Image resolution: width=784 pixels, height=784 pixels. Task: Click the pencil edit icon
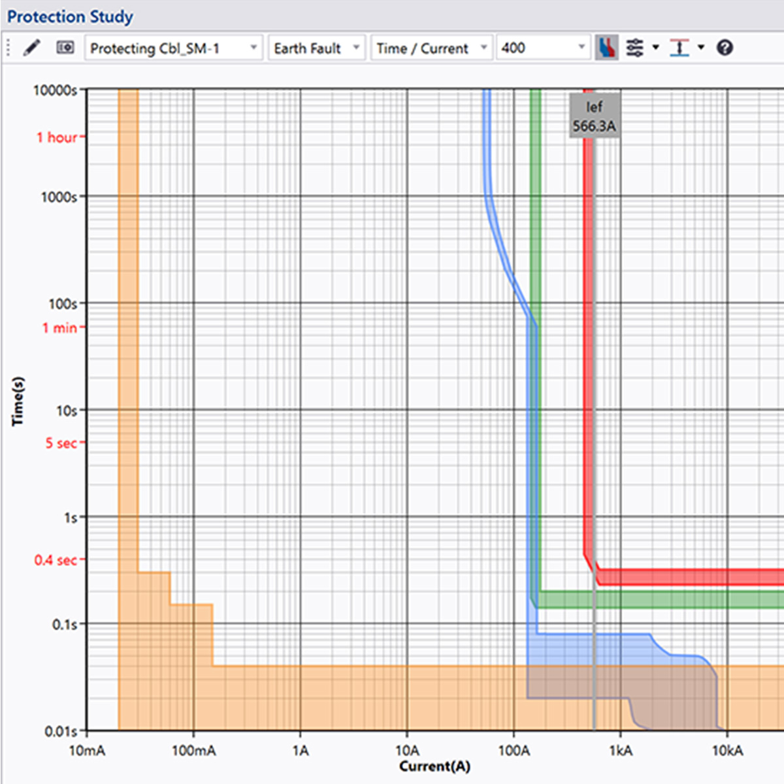point(31,48)
